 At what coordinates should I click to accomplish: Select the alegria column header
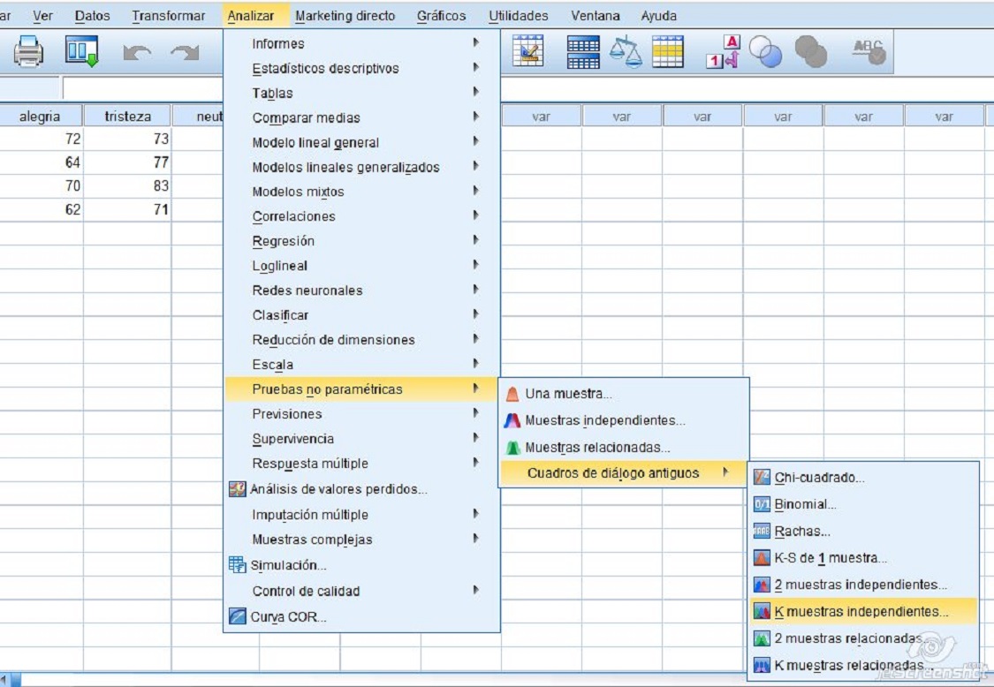pos(40,116)
